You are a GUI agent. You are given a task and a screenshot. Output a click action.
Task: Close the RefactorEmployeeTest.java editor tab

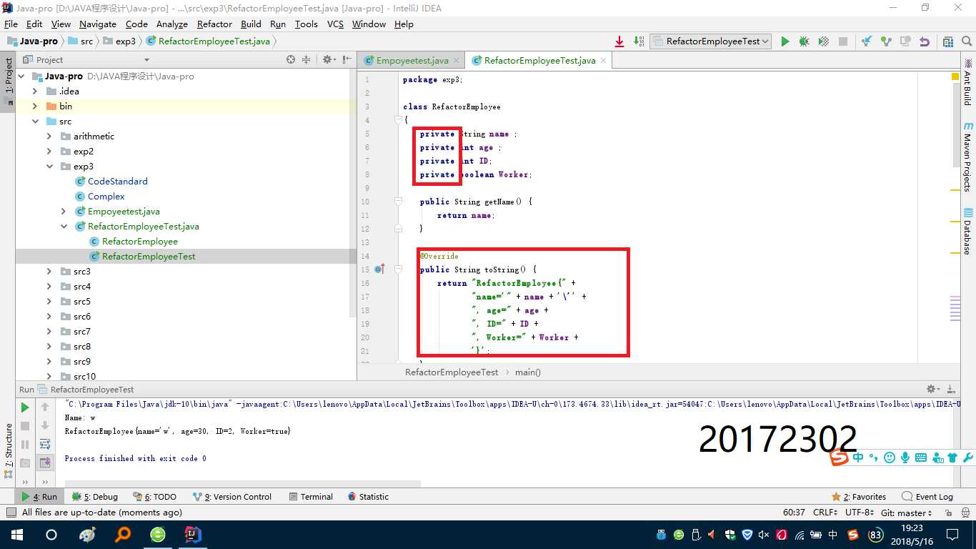[x=603, y=61]
